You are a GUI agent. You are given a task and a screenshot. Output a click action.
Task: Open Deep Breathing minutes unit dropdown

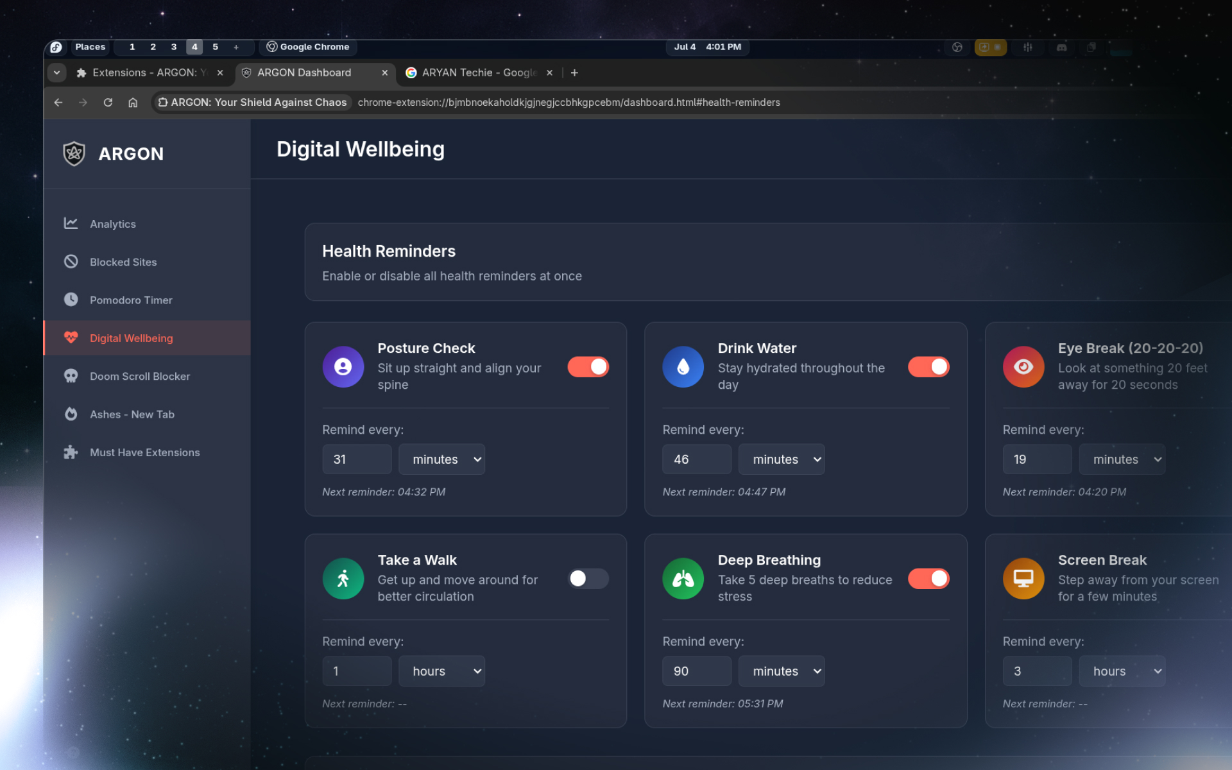coord(782,671)
